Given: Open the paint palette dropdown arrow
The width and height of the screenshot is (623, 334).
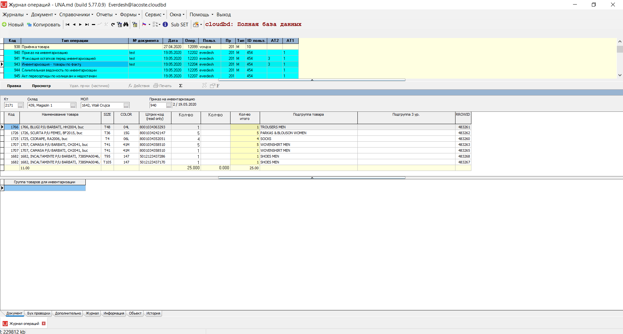Looking at the screenshot, I should pyautogui.click(x=201, y=24).
